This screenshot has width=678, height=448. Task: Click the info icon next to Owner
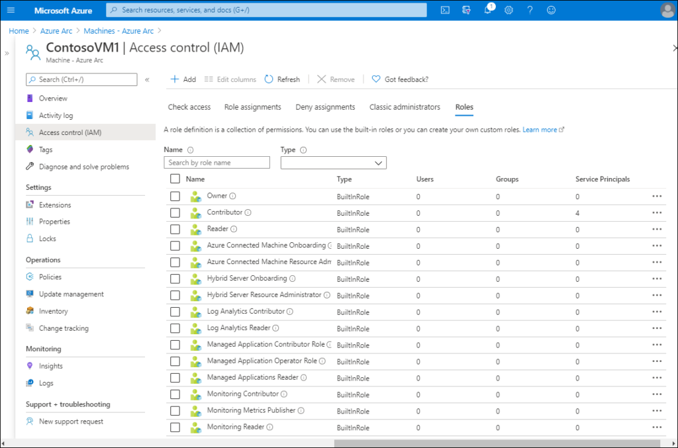pos(233,196)
